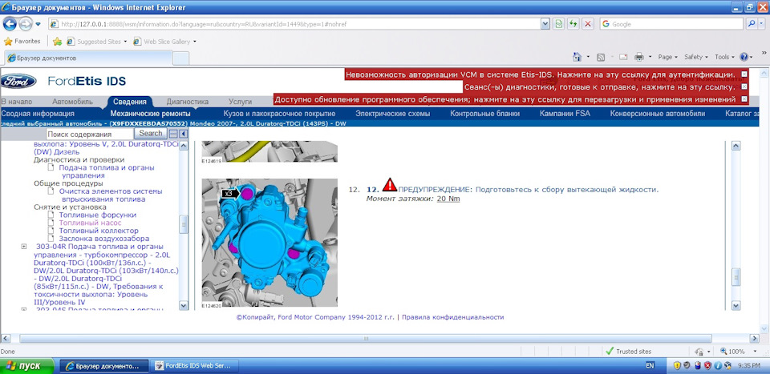Click the Search button

151,133
